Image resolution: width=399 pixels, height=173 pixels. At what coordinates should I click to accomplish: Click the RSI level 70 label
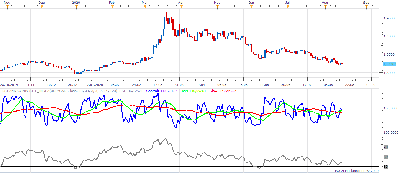tap(385, 147)
